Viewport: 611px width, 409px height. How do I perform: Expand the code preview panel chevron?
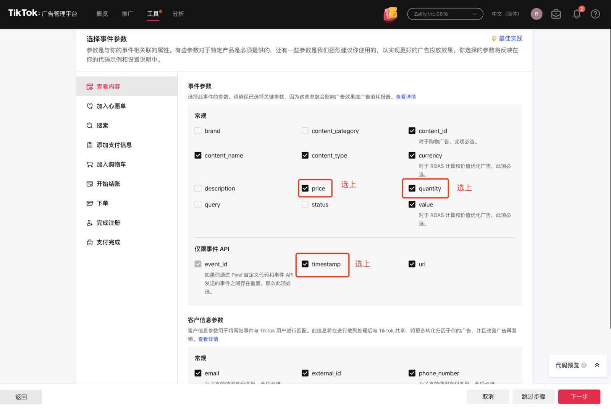coord(597,365)
